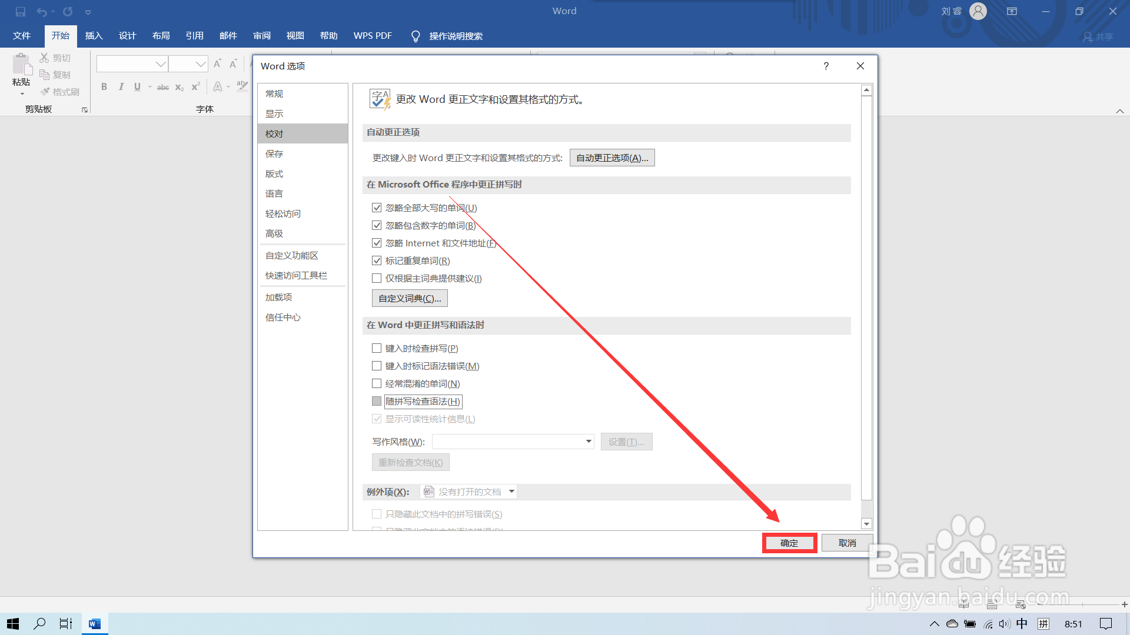Click scrollbar down arrow in options pane
The height and width of the screenshot is (635, 1130).
[866, 524]
